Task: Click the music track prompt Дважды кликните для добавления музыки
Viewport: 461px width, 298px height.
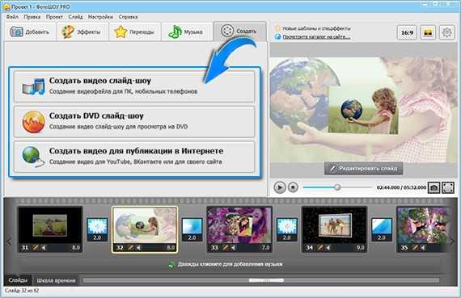Action: click(230, 264)
